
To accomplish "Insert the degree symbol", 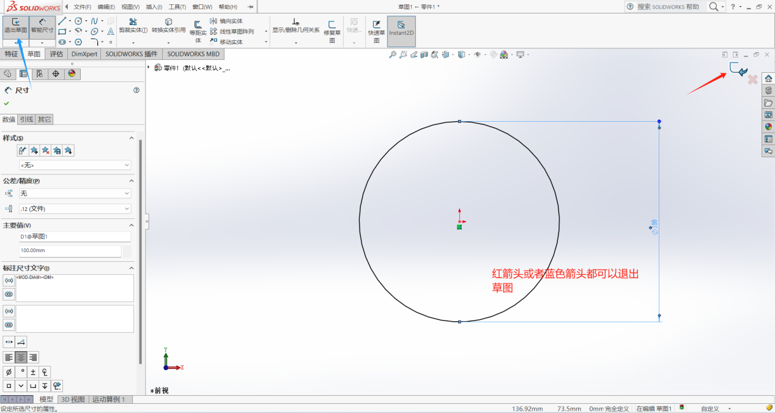I will 21,372.
